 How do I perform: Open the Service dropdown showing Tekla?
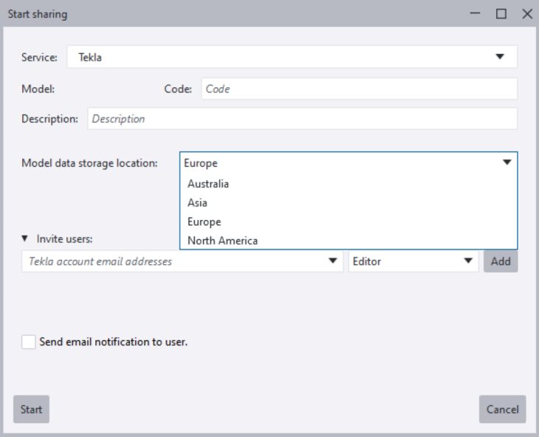click(292, 57)
